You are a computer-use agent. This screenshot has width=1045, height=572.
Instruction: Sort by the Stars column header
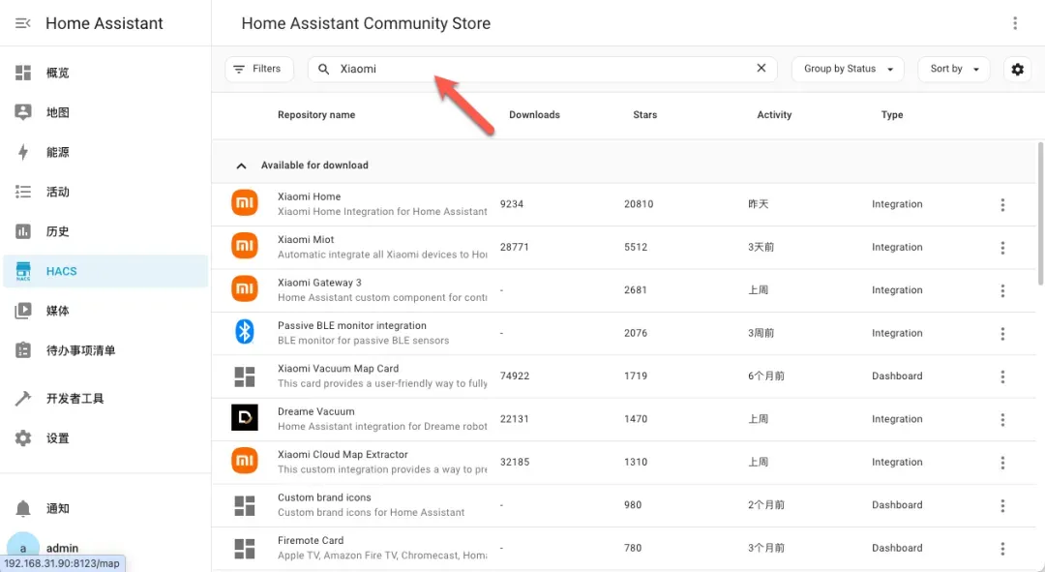pos(644,115)
